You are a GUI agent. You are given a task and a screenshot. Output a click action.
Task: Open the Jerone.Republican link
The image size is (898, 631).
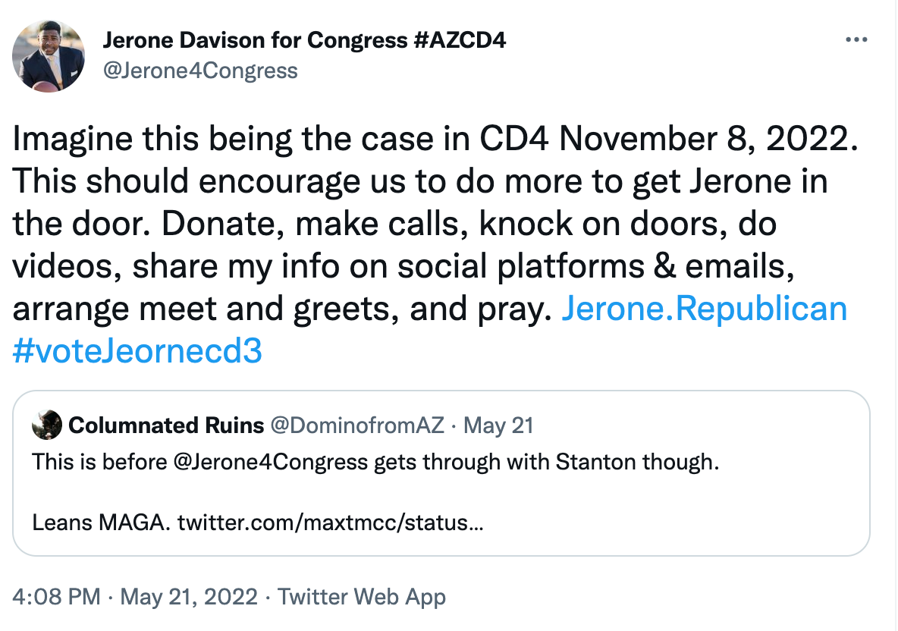tap(703, 309)
